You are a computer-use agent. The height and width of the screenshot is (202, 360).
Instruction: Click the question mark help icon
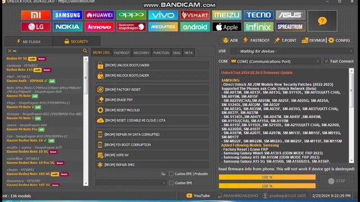tap(322, 21)
